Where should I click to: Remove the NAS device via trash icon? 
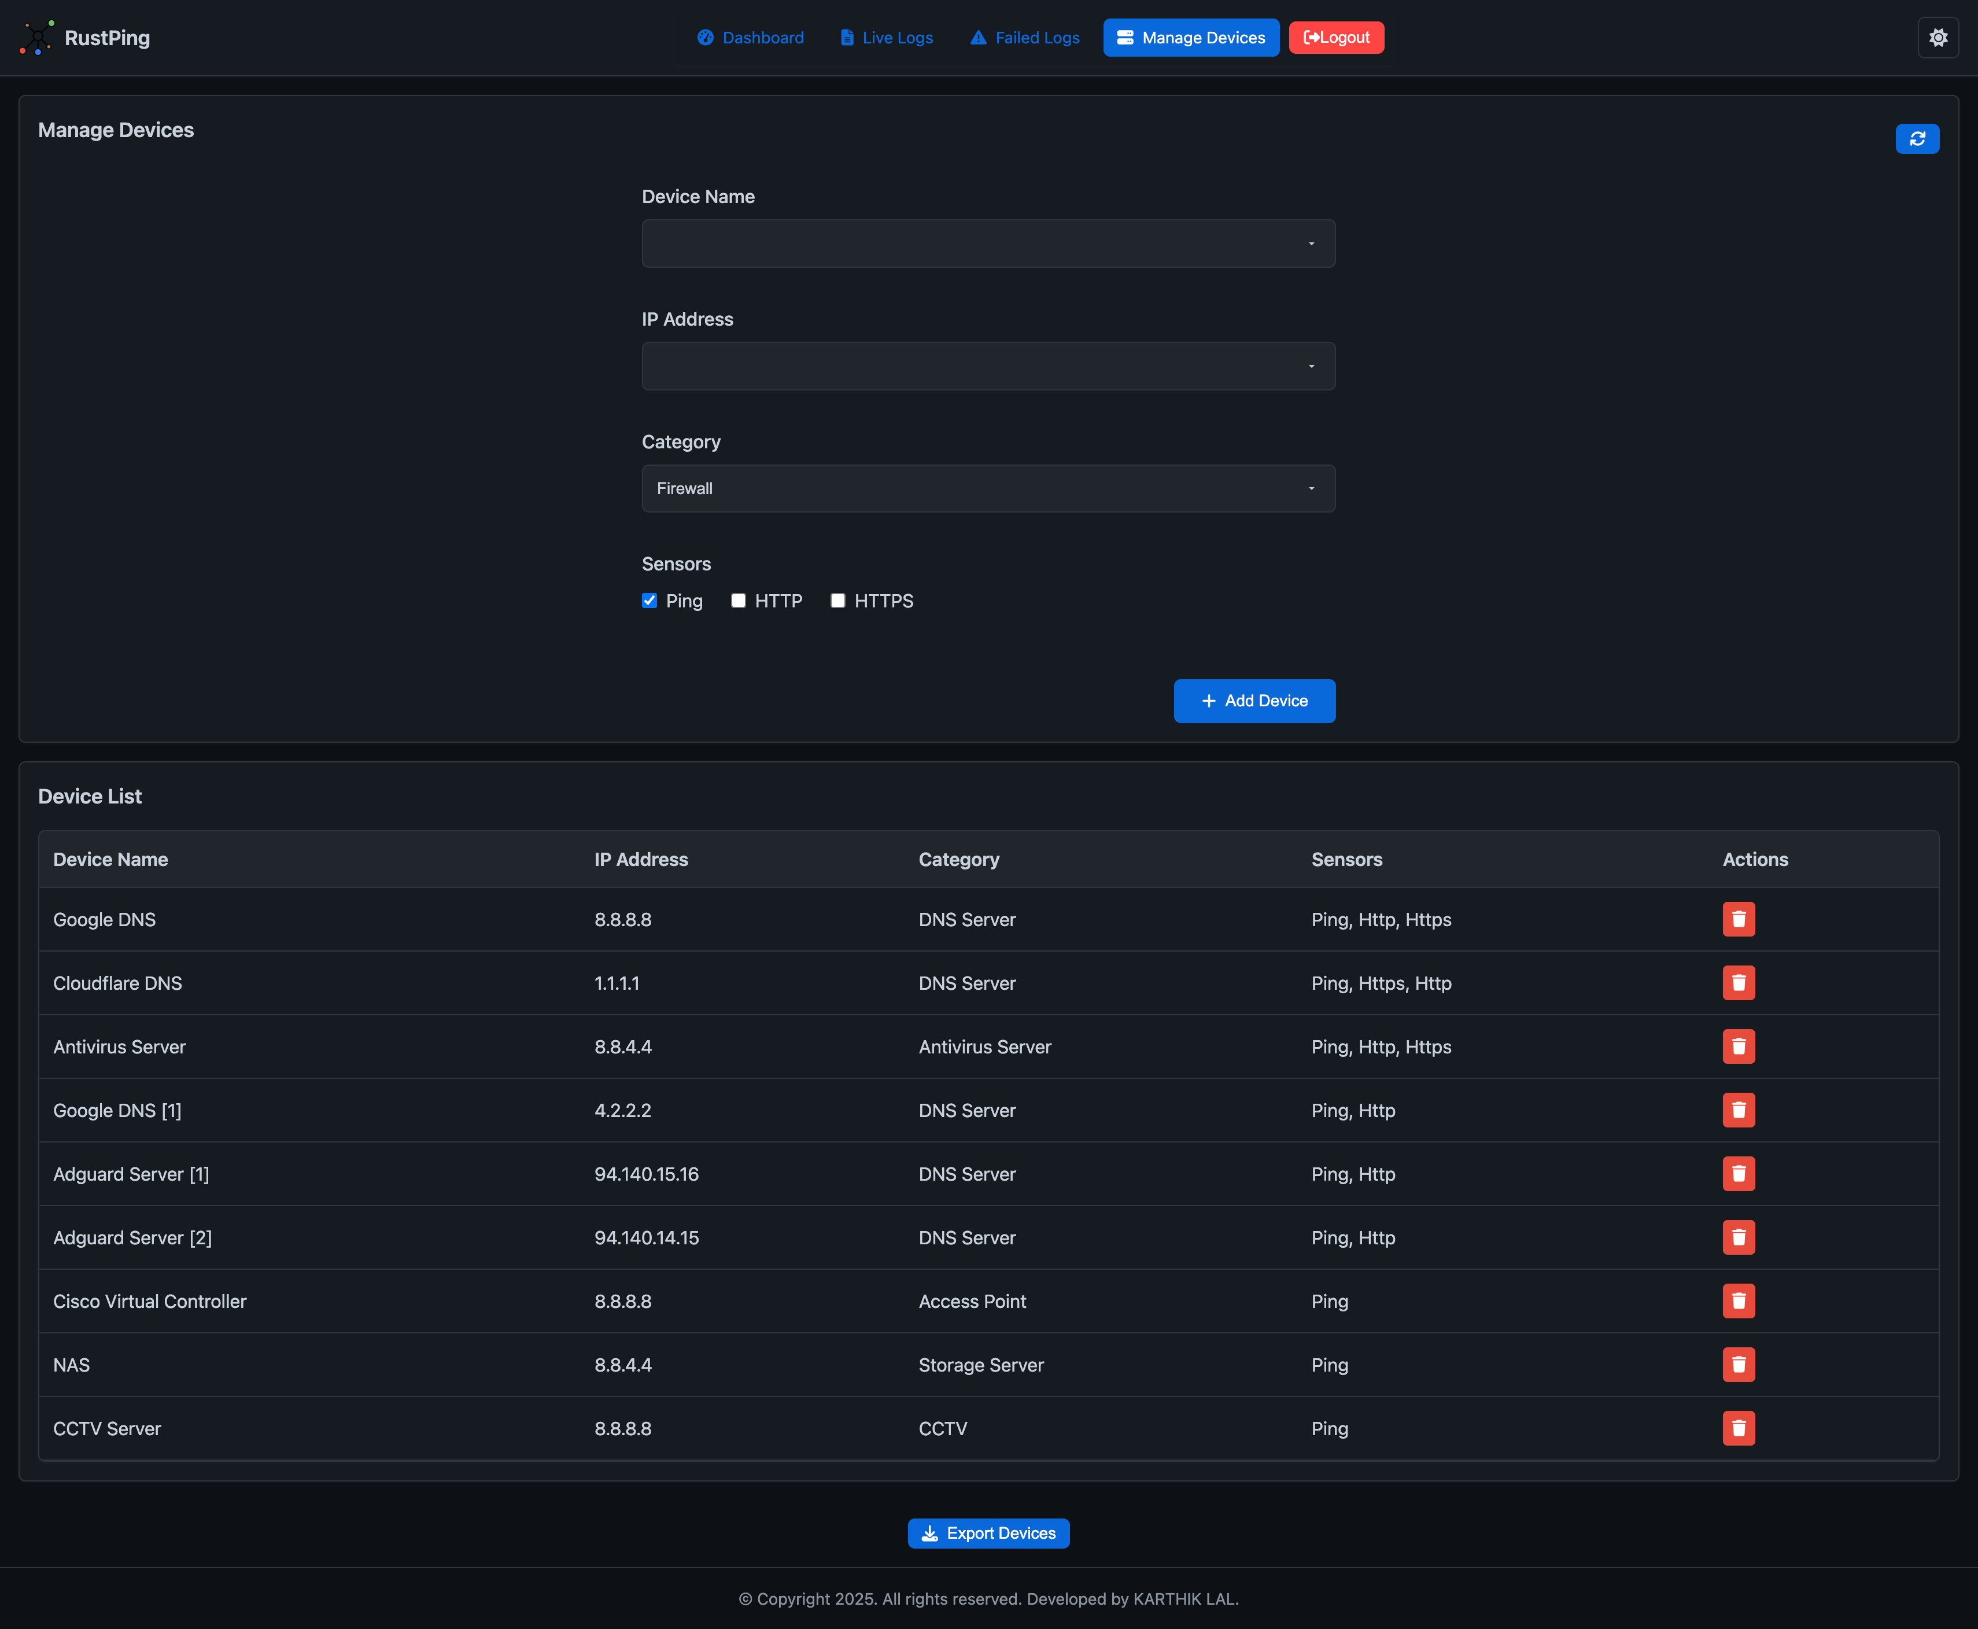1738,1365
